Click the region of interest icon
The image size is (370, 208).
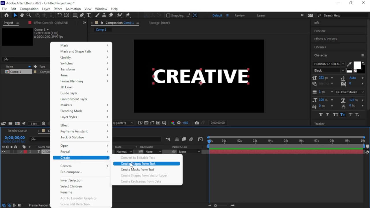tap(152, 123)
